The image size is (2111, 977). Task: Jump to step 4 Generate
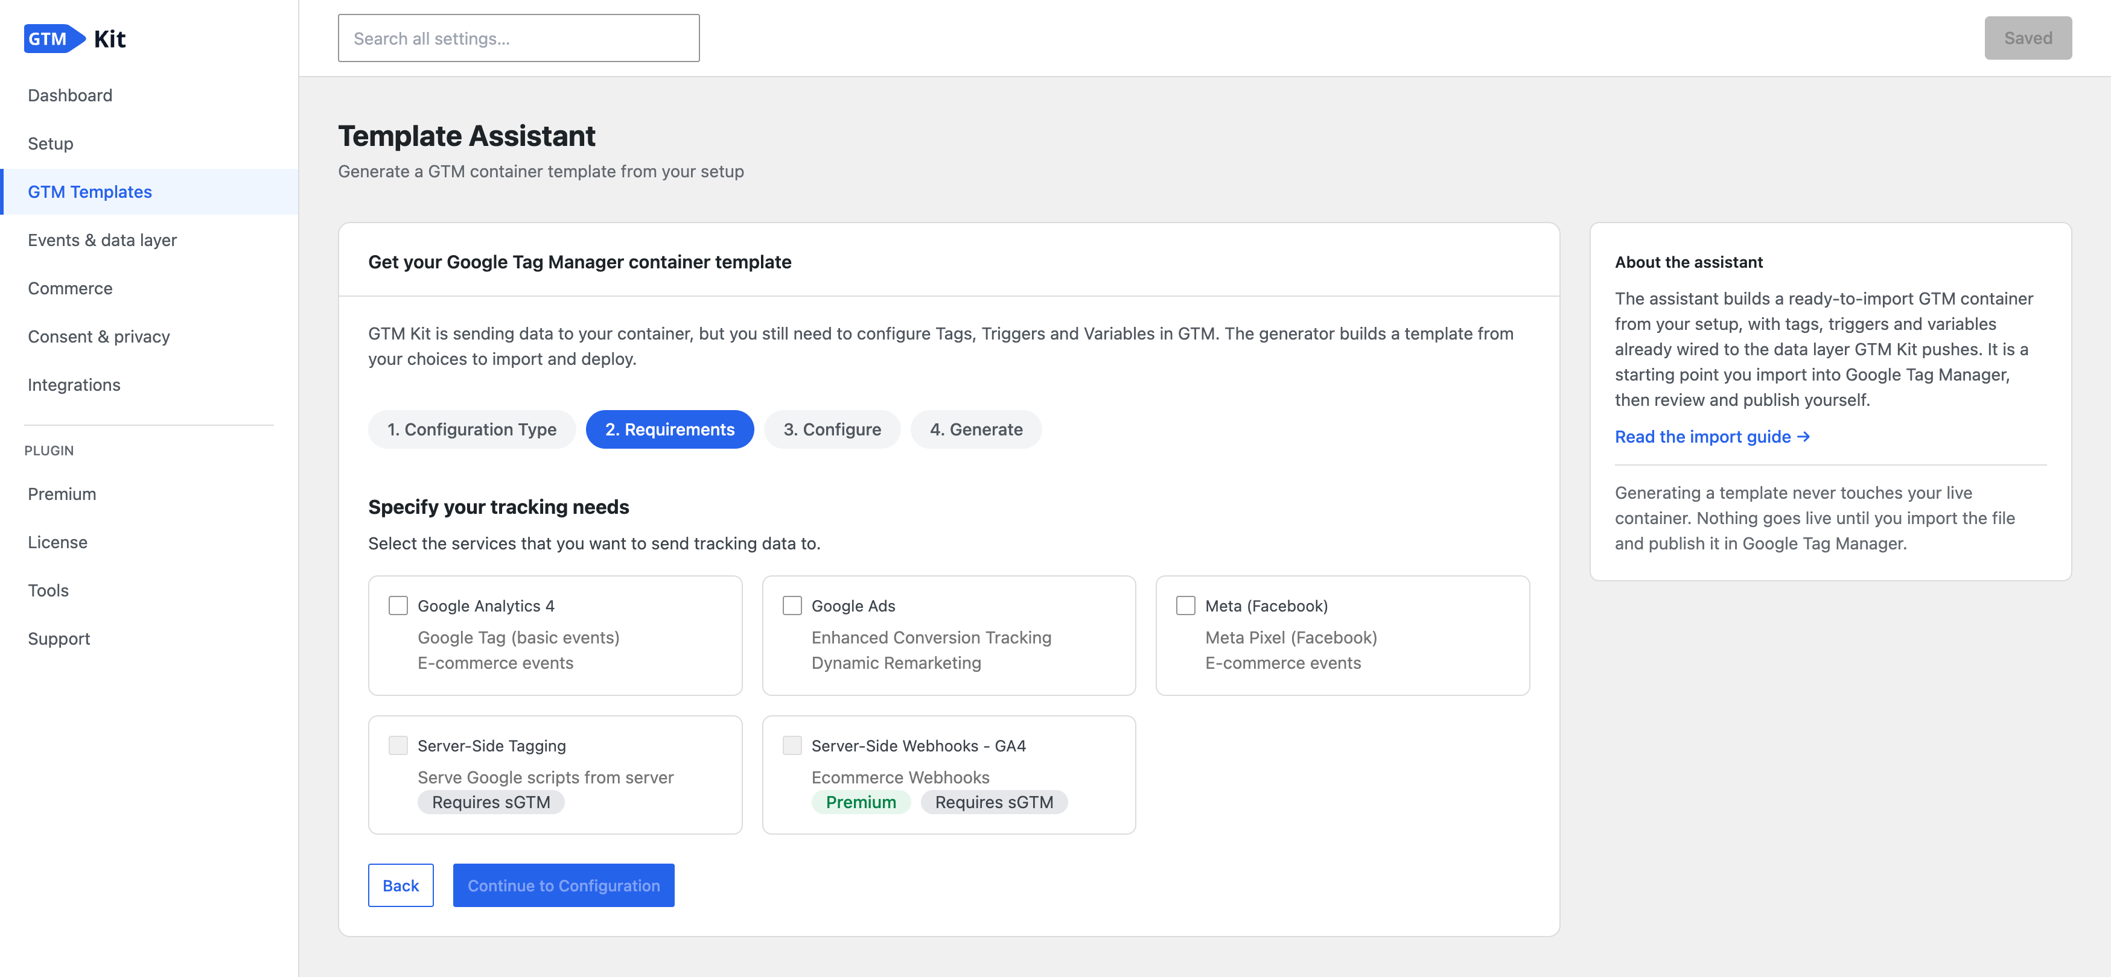976,429
